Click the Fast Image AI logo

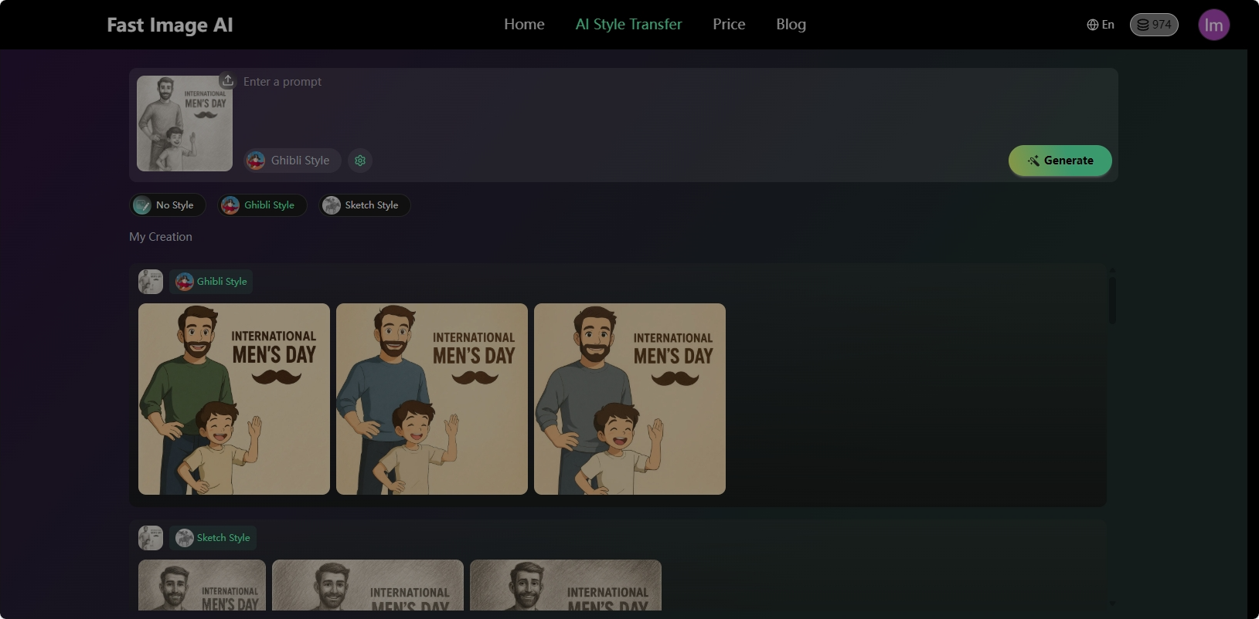(170, 25)
